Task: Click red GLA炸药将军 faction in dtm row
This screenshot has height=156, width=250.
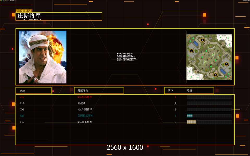Action: 85,97
